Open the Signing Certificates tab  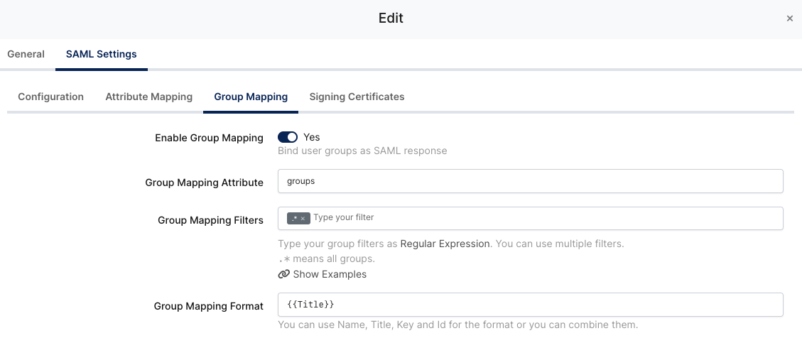click(x=357, y=97)
